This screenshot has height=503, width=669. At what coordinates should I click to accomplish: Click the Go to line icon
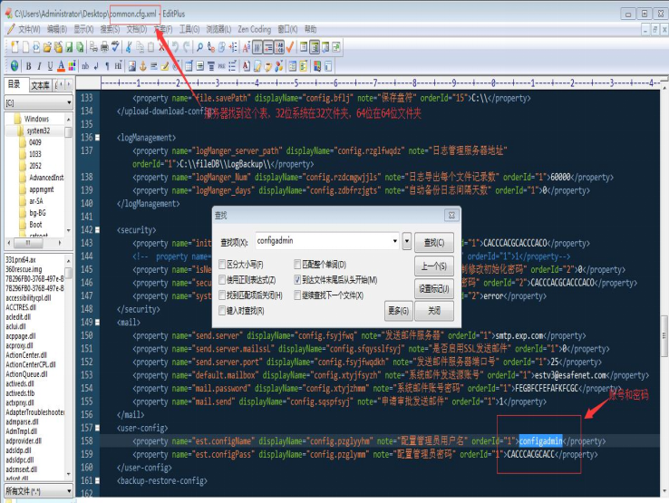[233, 47]
